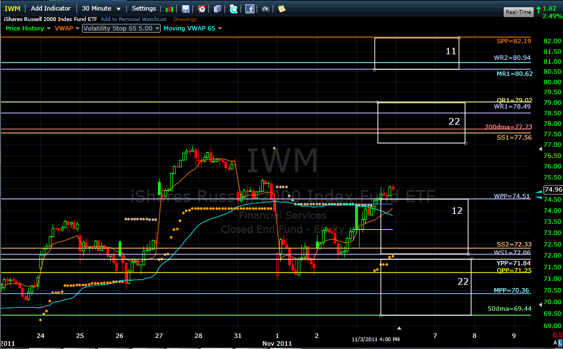Image resolution: width=563 pixels, height=349 pixels.
Task: Click the Real-Time button
Action: tap(518, 12)
